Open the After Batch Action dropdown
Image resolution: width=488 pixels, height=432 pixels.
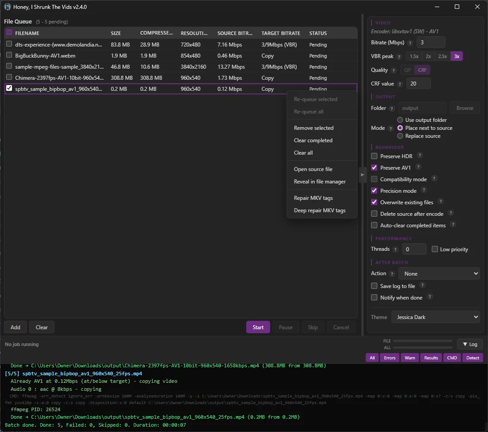439,273
